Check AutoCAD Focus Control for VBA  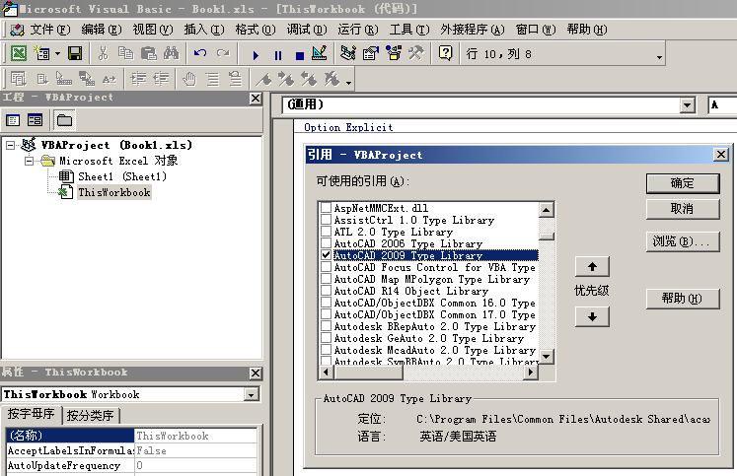click(326, 267)
